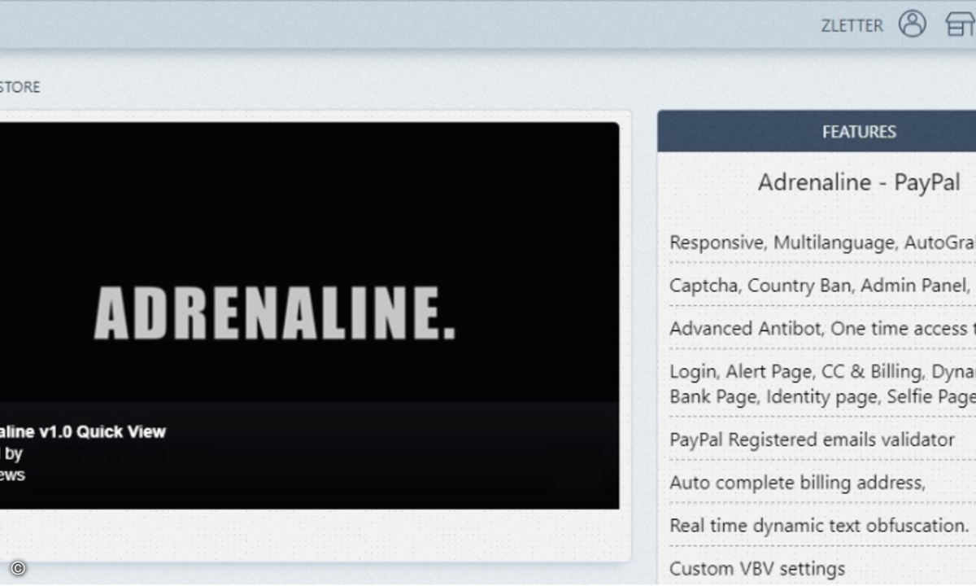
Task: Click the 'Advanced Antibot, One time access' row
Action: (x=822, y=329)
